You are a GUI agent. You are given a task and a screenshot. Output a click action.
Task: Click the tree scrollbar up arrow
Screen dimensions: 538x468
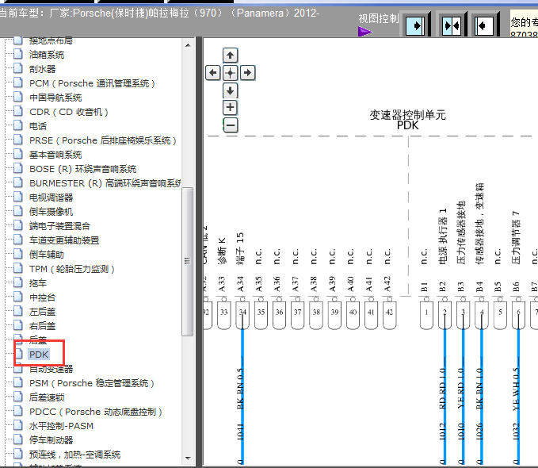pyautogui.click(x=188, y=45)
